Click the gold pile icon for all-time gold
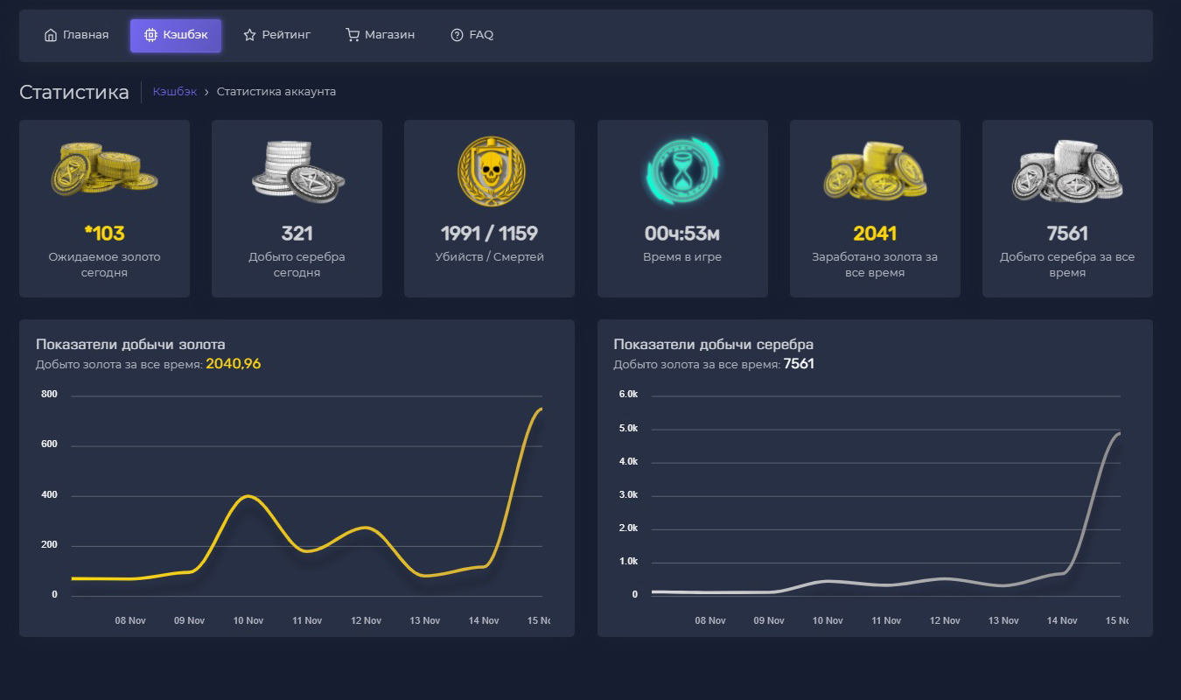Viewport: 1181px width, 700px height. coord(875,170)
